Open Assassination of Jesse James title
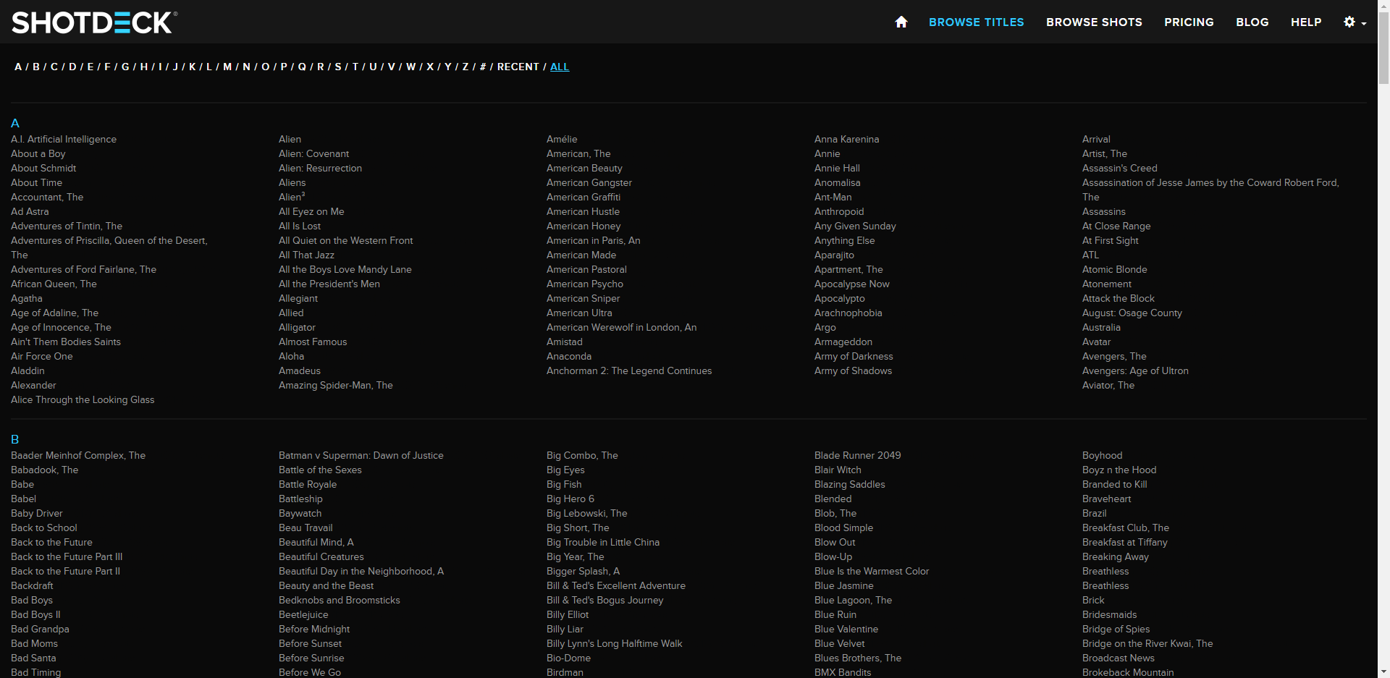1390x678 pixels. [1210, 190]
